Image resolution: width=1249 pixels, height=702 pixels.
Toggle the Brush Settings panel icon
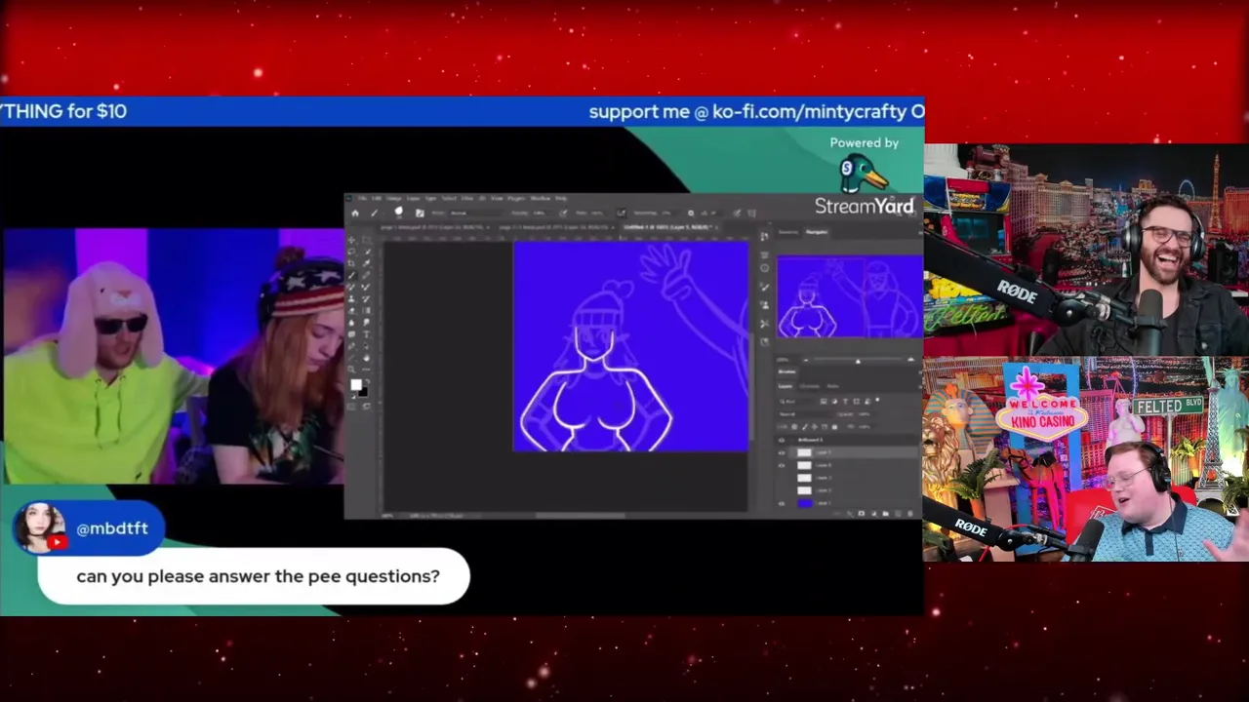coord(420,214)
